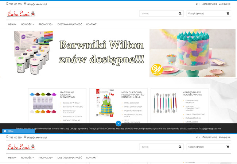Click the modelling tools set thumbnail
The image size is (237, 164).
tap(166, 103)
